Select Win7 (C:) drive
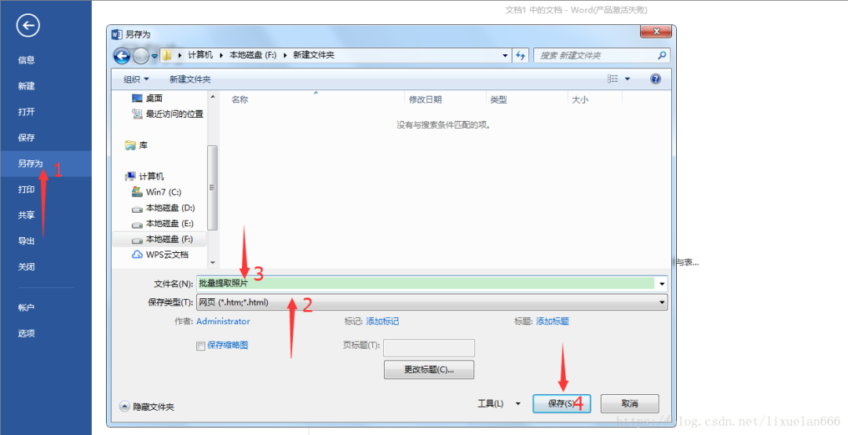Screen dimensions: 848x435 click(x=157, y=192)
